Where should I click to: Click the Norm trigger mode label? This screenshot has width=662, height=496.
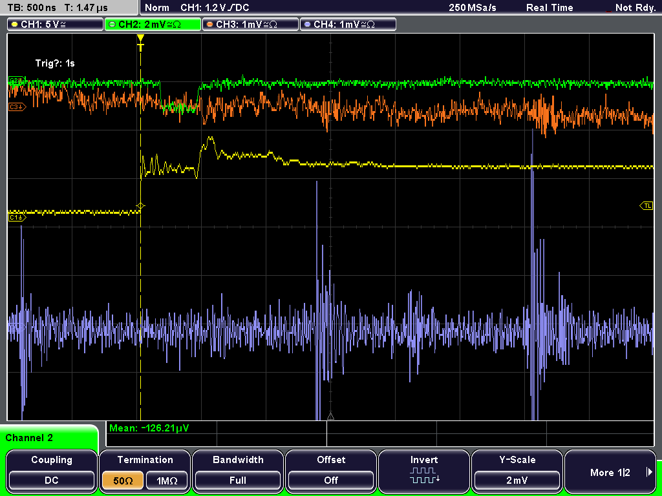coord(157,8)
